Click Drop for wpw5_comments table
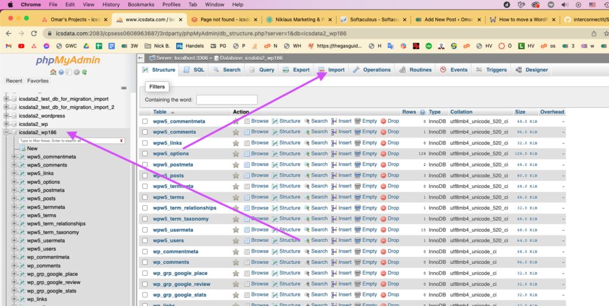Screen dimensions: 609x306 tap(390, 132)
